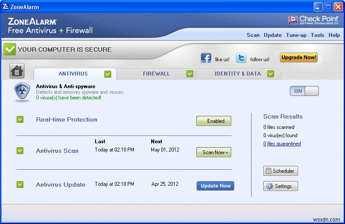
Task: Click the Real-time Protection label
Action: coord(66,119)
